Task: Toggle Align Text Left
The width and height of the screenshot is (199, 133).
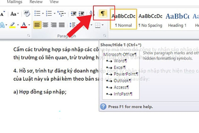Action: click(x=37, y=25)
